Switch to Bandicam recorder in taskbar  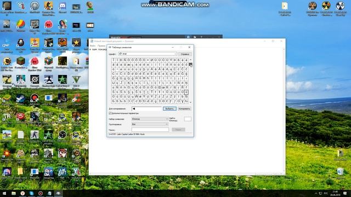click(40, 193)
